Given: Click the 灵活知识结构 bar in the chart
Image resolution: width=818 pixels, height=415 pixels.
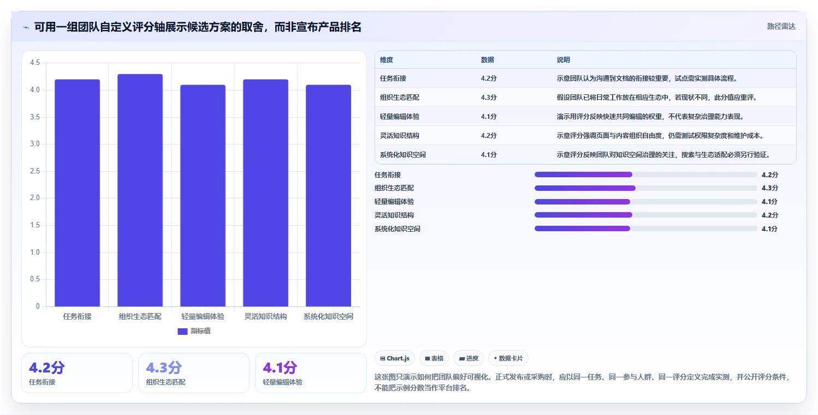Looking at the screenshot, I should pos(265,193).
